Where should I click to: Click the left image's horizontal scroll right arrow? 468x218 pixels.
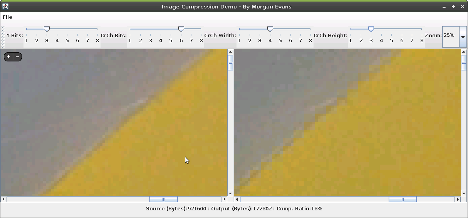tap(224, 199)
